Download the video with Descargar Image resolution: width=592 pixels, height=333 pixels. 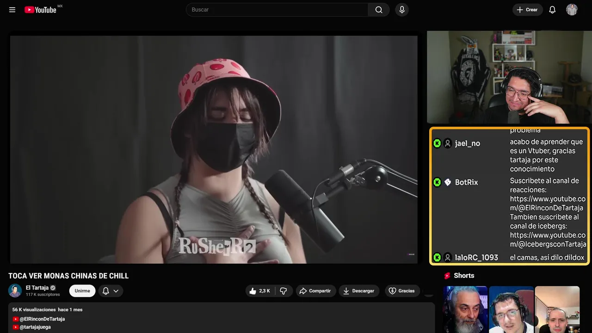359,291
